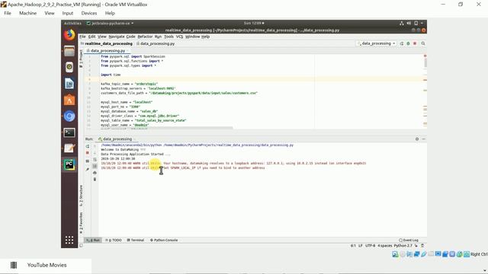The width and height of the screenshot is (488, 274).
Task: Switch to PyCharm in the dock
Action: [x=69, y=164]
